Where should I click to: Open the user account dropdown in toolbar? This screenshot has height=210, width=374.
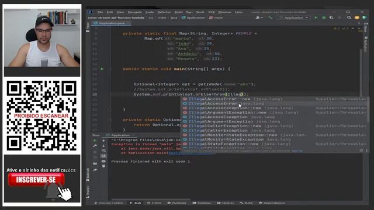pos(259,17)
